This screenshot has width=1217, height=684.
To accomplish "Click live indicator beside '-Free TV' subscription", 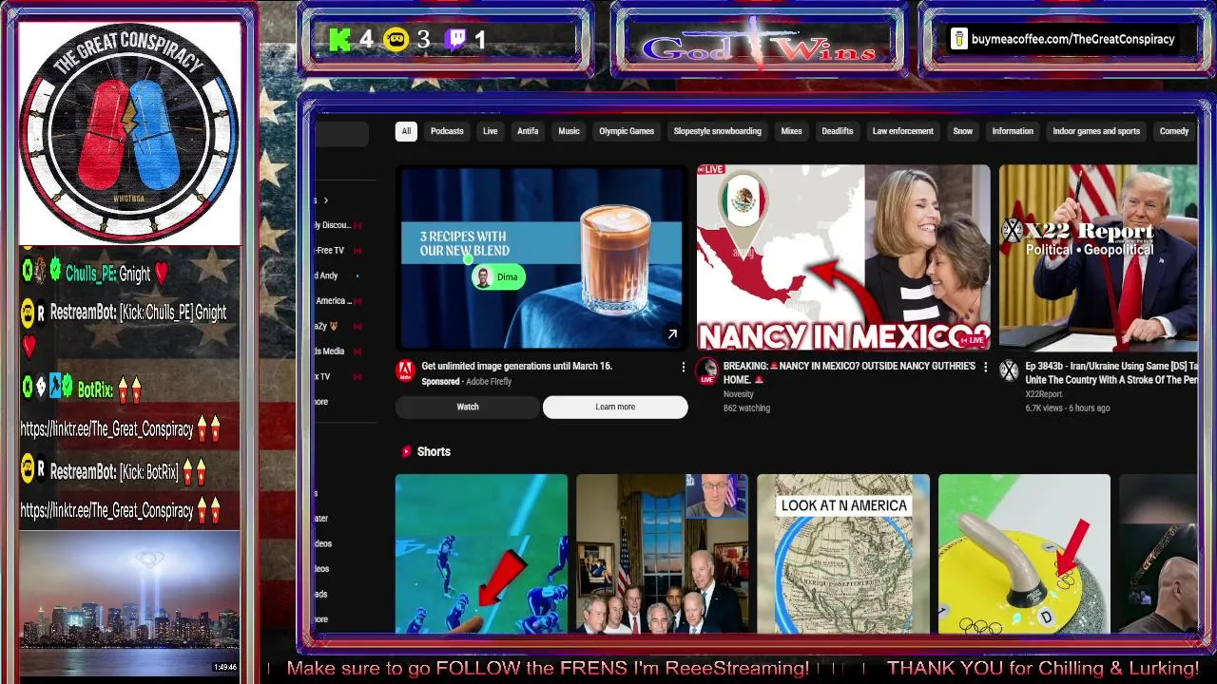I will pos(357,251).
